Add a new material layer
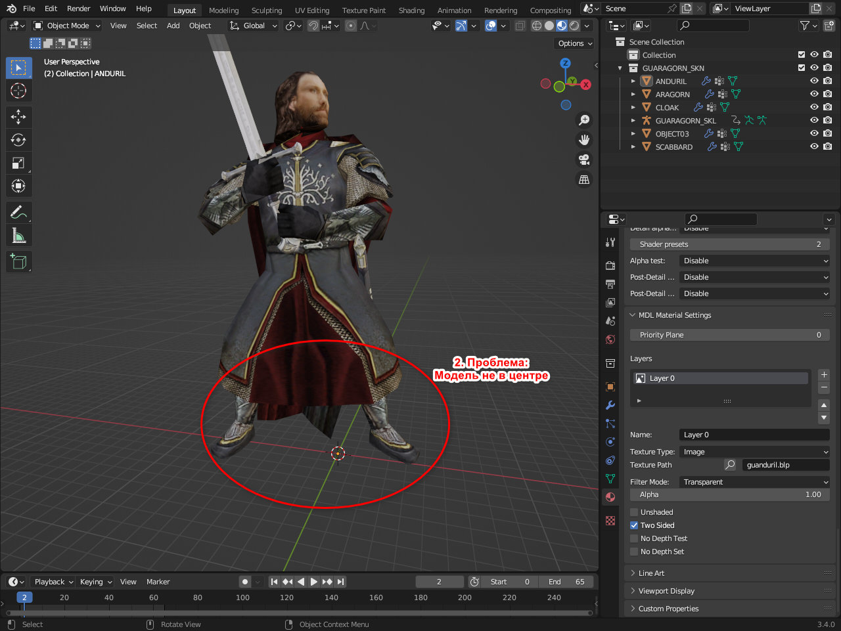The image size is (841, 631). (824, 375)
